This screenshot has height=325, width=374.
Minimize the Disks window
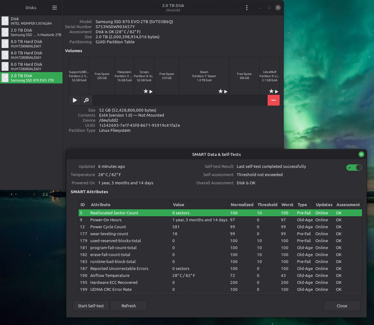[260, 8]
